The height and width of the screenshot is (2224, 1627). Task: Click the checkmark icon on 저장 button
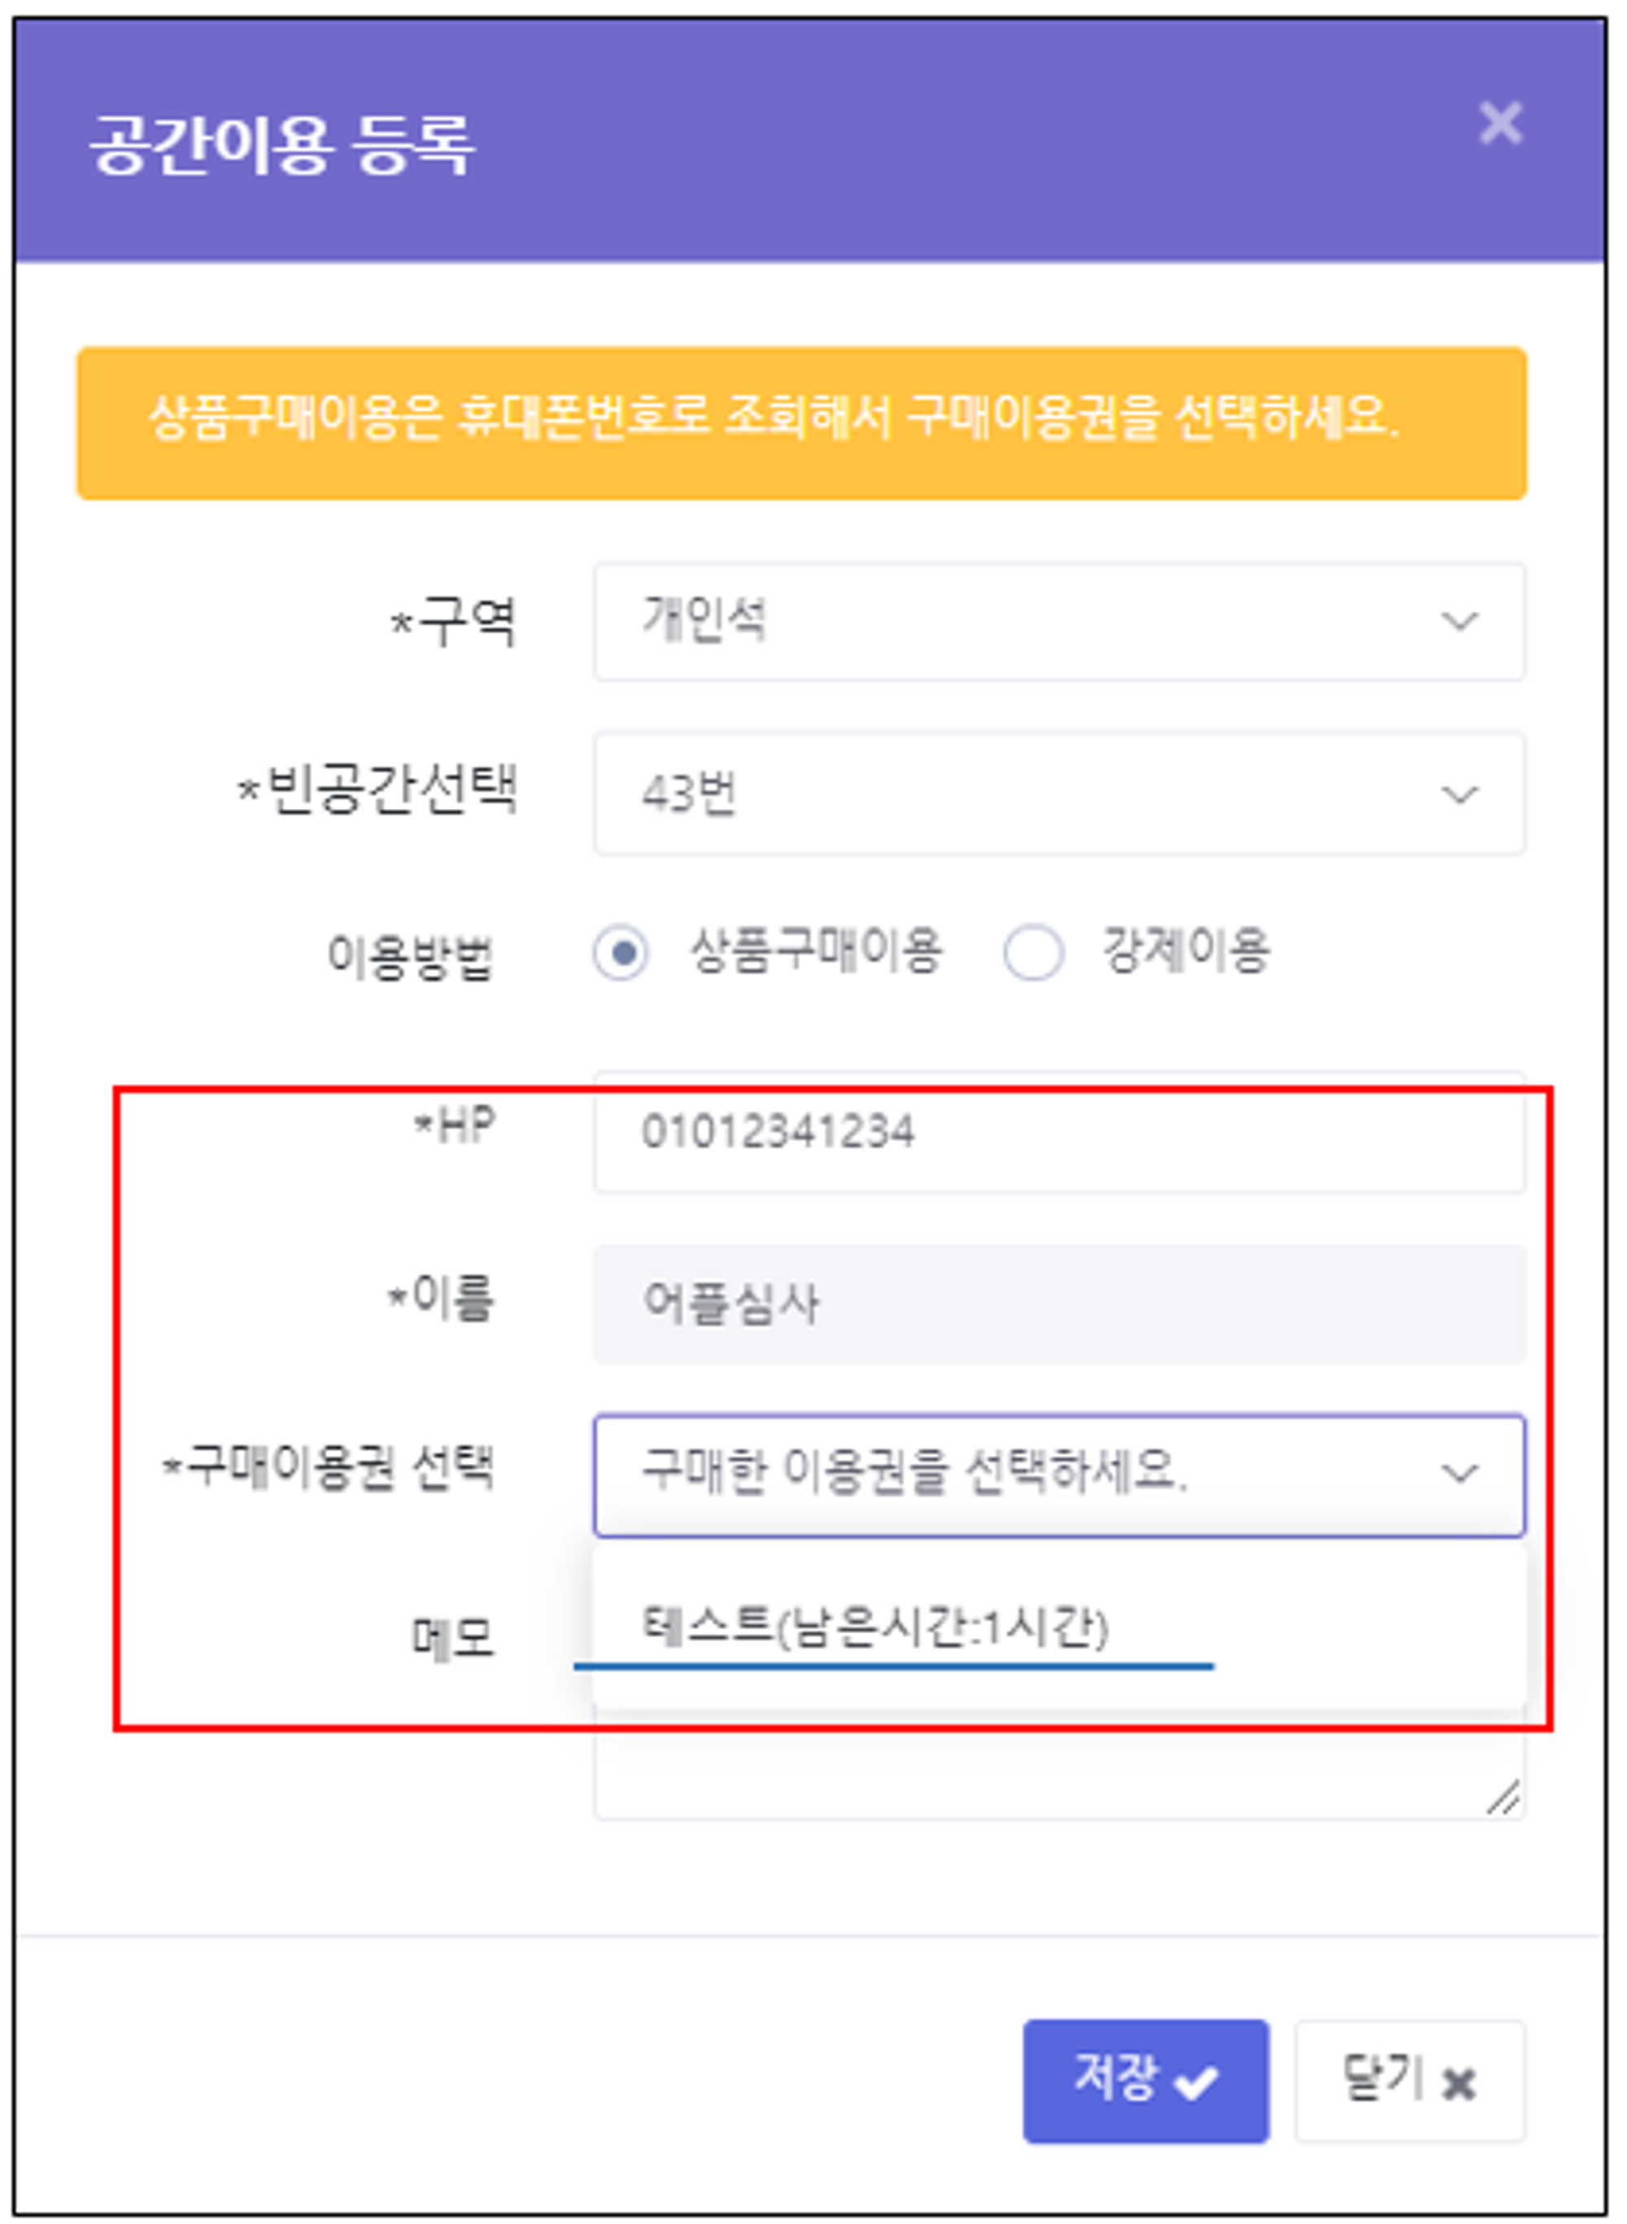[1197, 2082]
